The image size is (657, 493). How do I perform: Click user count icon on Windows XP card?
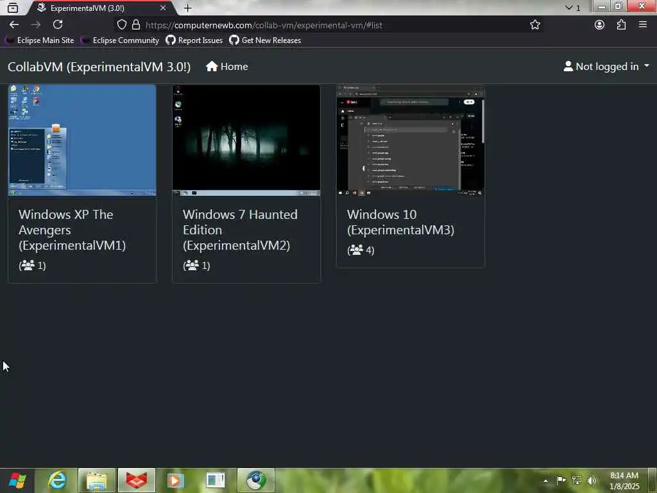28,265
